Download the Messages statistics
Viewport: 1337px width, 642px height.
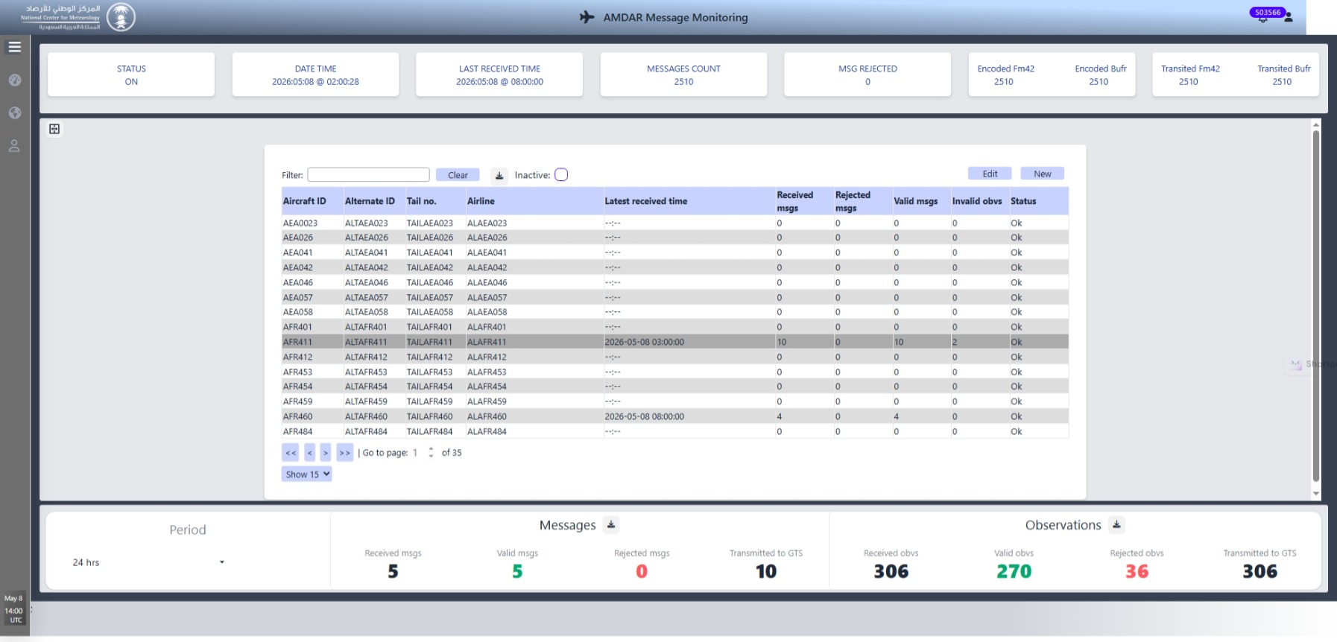611,525
